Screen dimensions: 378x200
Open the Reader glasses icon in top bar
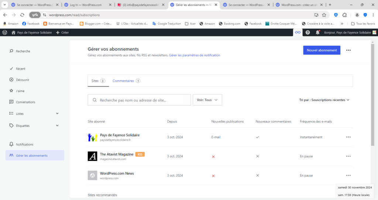(298, 33)
